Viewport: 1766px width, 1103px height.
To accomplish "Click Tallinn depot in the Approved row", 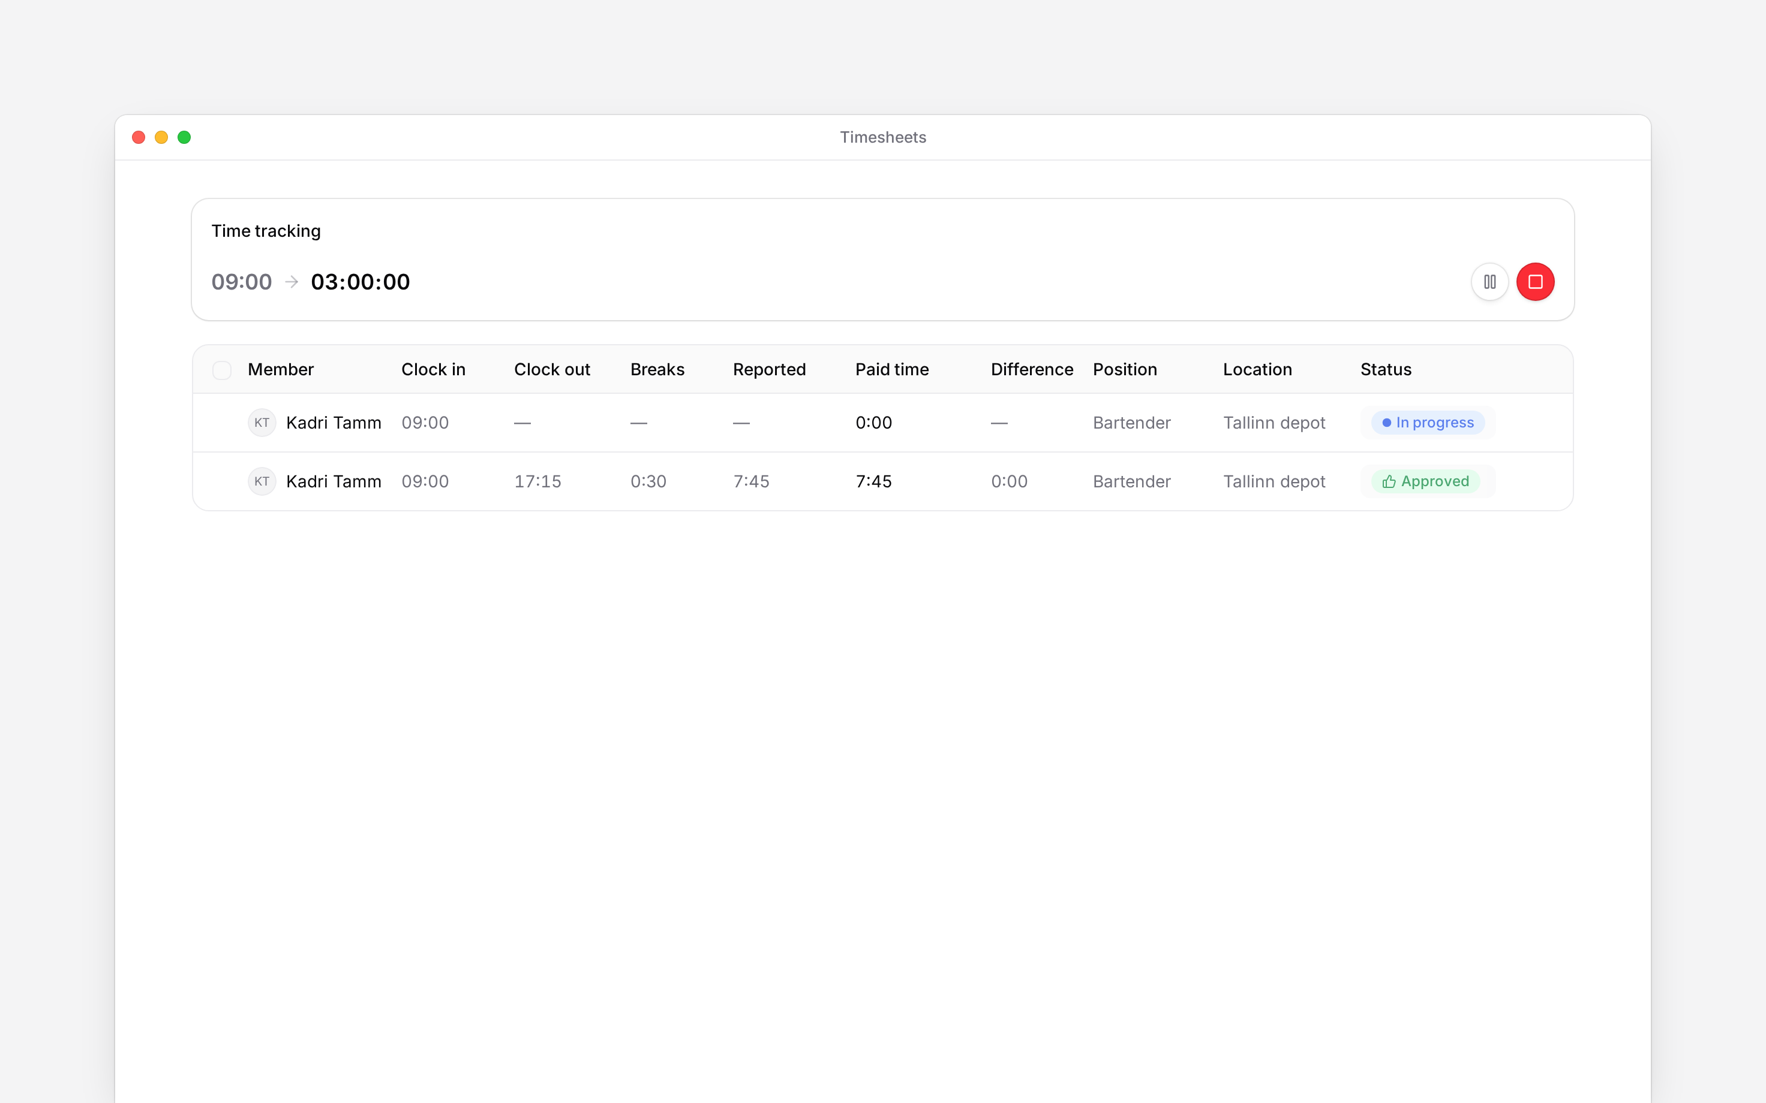I will point(1274,481).
